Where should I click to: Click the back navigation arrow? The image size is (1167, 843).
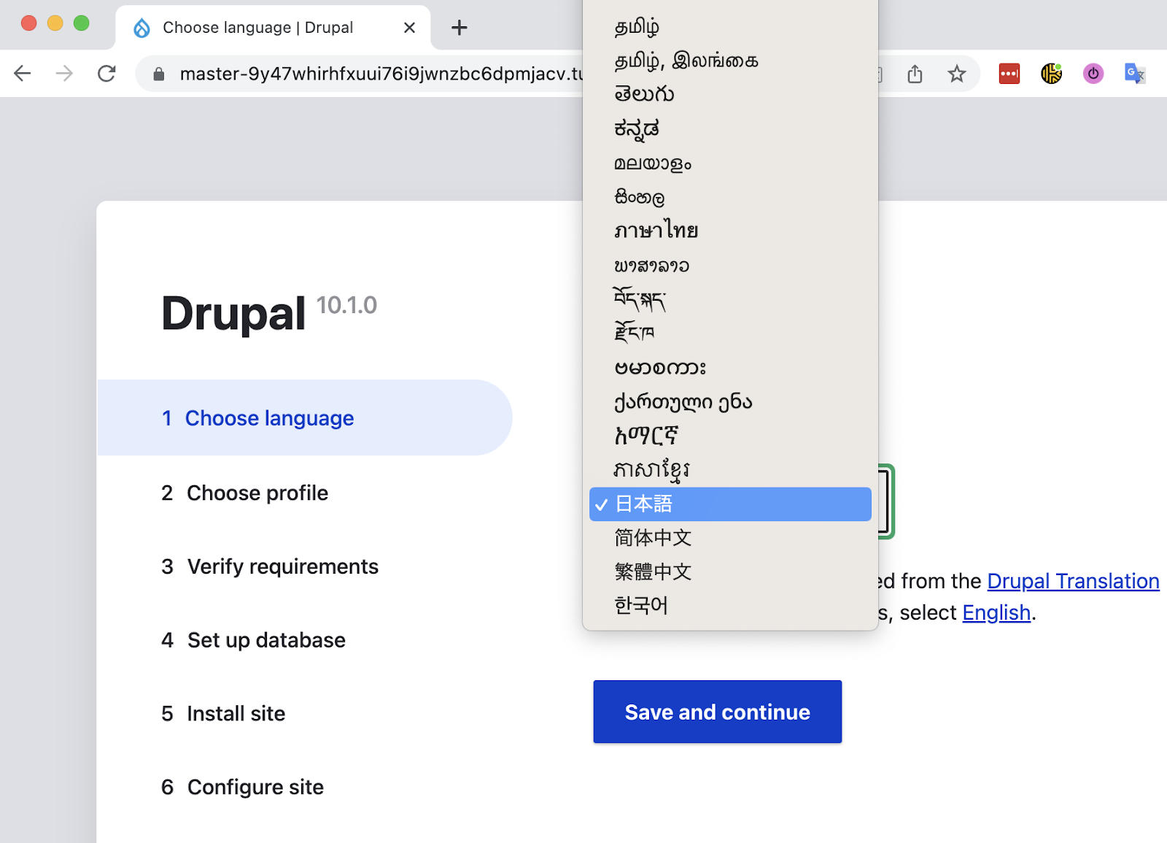(23, 73)
